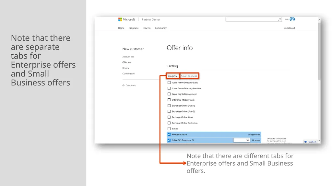Viewport: 332px width, 186px height.
Task: Click the Feedback chat icon
Action: pyautogui.click(x=305, y=142)
